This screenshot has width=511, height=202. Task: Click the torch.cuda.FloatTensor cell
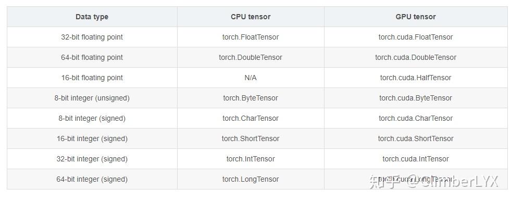coord(416,37)
